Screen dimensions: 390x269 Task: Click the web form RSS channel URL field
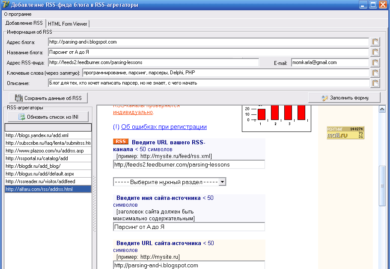[189, 164]
